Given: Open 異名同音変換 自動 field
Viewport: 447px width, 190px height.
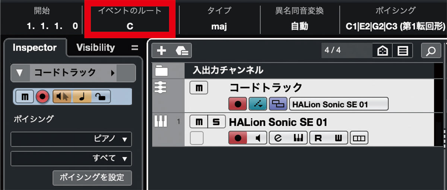Looking at the screenshot, I should (299, 26).
